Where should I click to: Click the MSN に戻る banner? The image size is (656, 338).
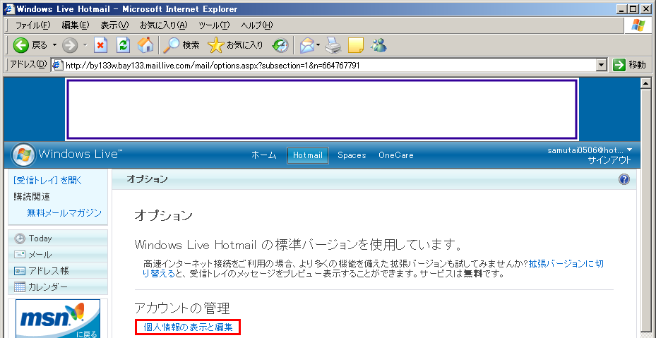(58, 319)
